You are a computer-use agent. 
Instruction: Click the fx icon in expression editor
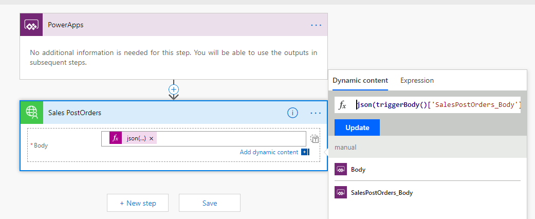[x=342, y=105]
